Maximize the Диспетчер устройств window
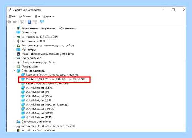 point(173,10)
